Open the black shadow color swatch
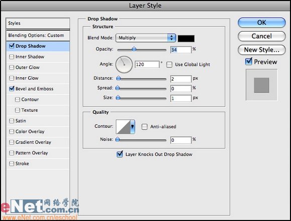Screen dimensions: 291x221 coord(186,39)
